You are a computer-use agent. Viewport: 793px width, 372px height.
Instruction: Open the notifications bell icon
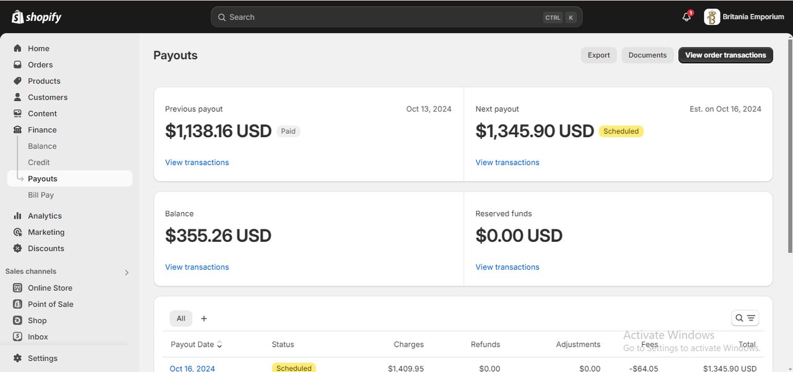click(x=686, y=17)
